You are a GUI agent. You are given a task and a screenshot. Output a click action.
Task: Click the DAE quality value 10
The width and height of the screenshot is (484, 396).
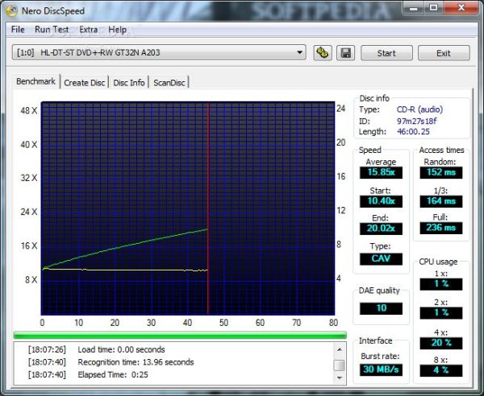tap(381, 308)
